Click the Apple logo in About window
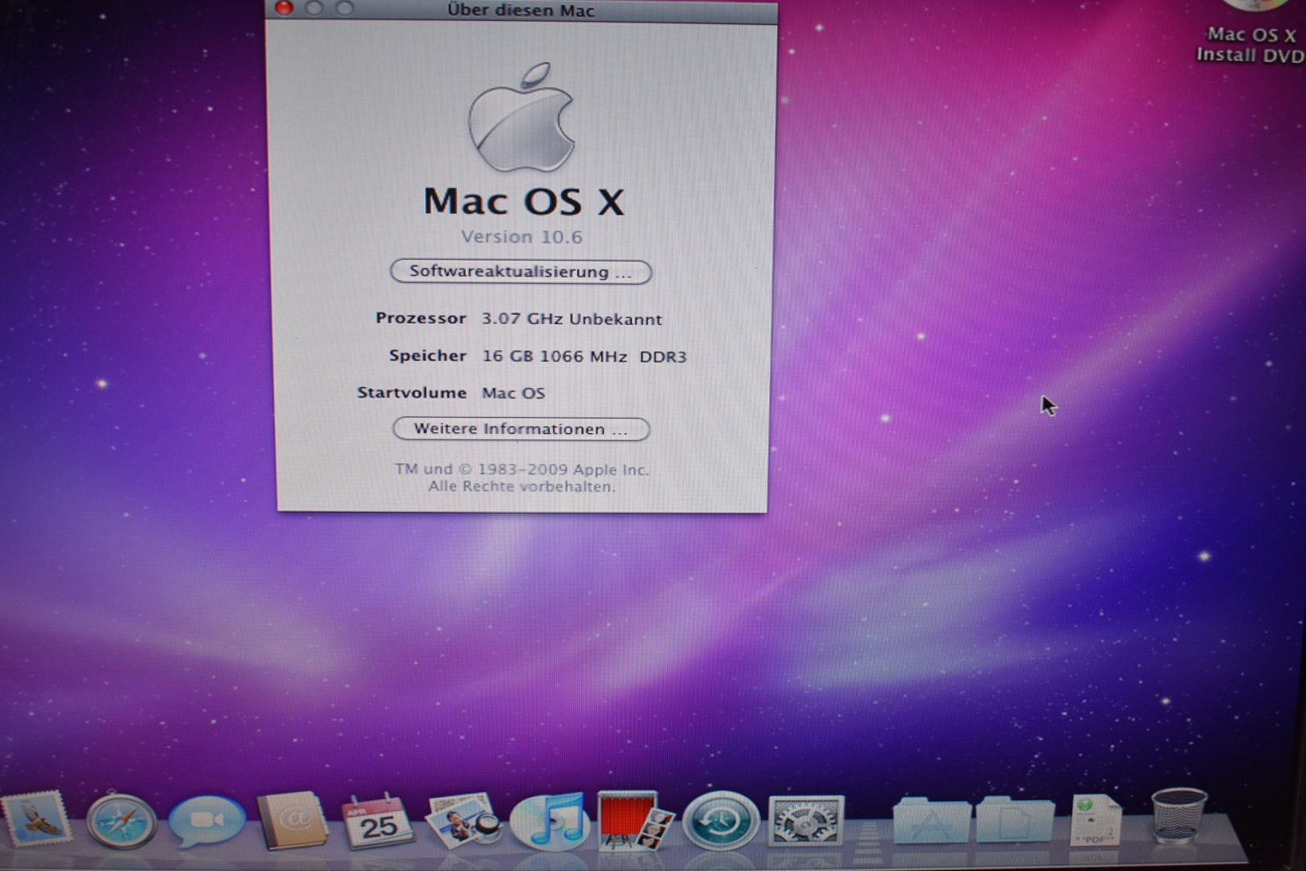 (x=522, y=118)
